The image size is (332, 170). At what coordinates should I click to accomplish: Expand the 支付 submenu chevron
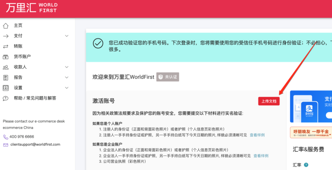point(67,36)
